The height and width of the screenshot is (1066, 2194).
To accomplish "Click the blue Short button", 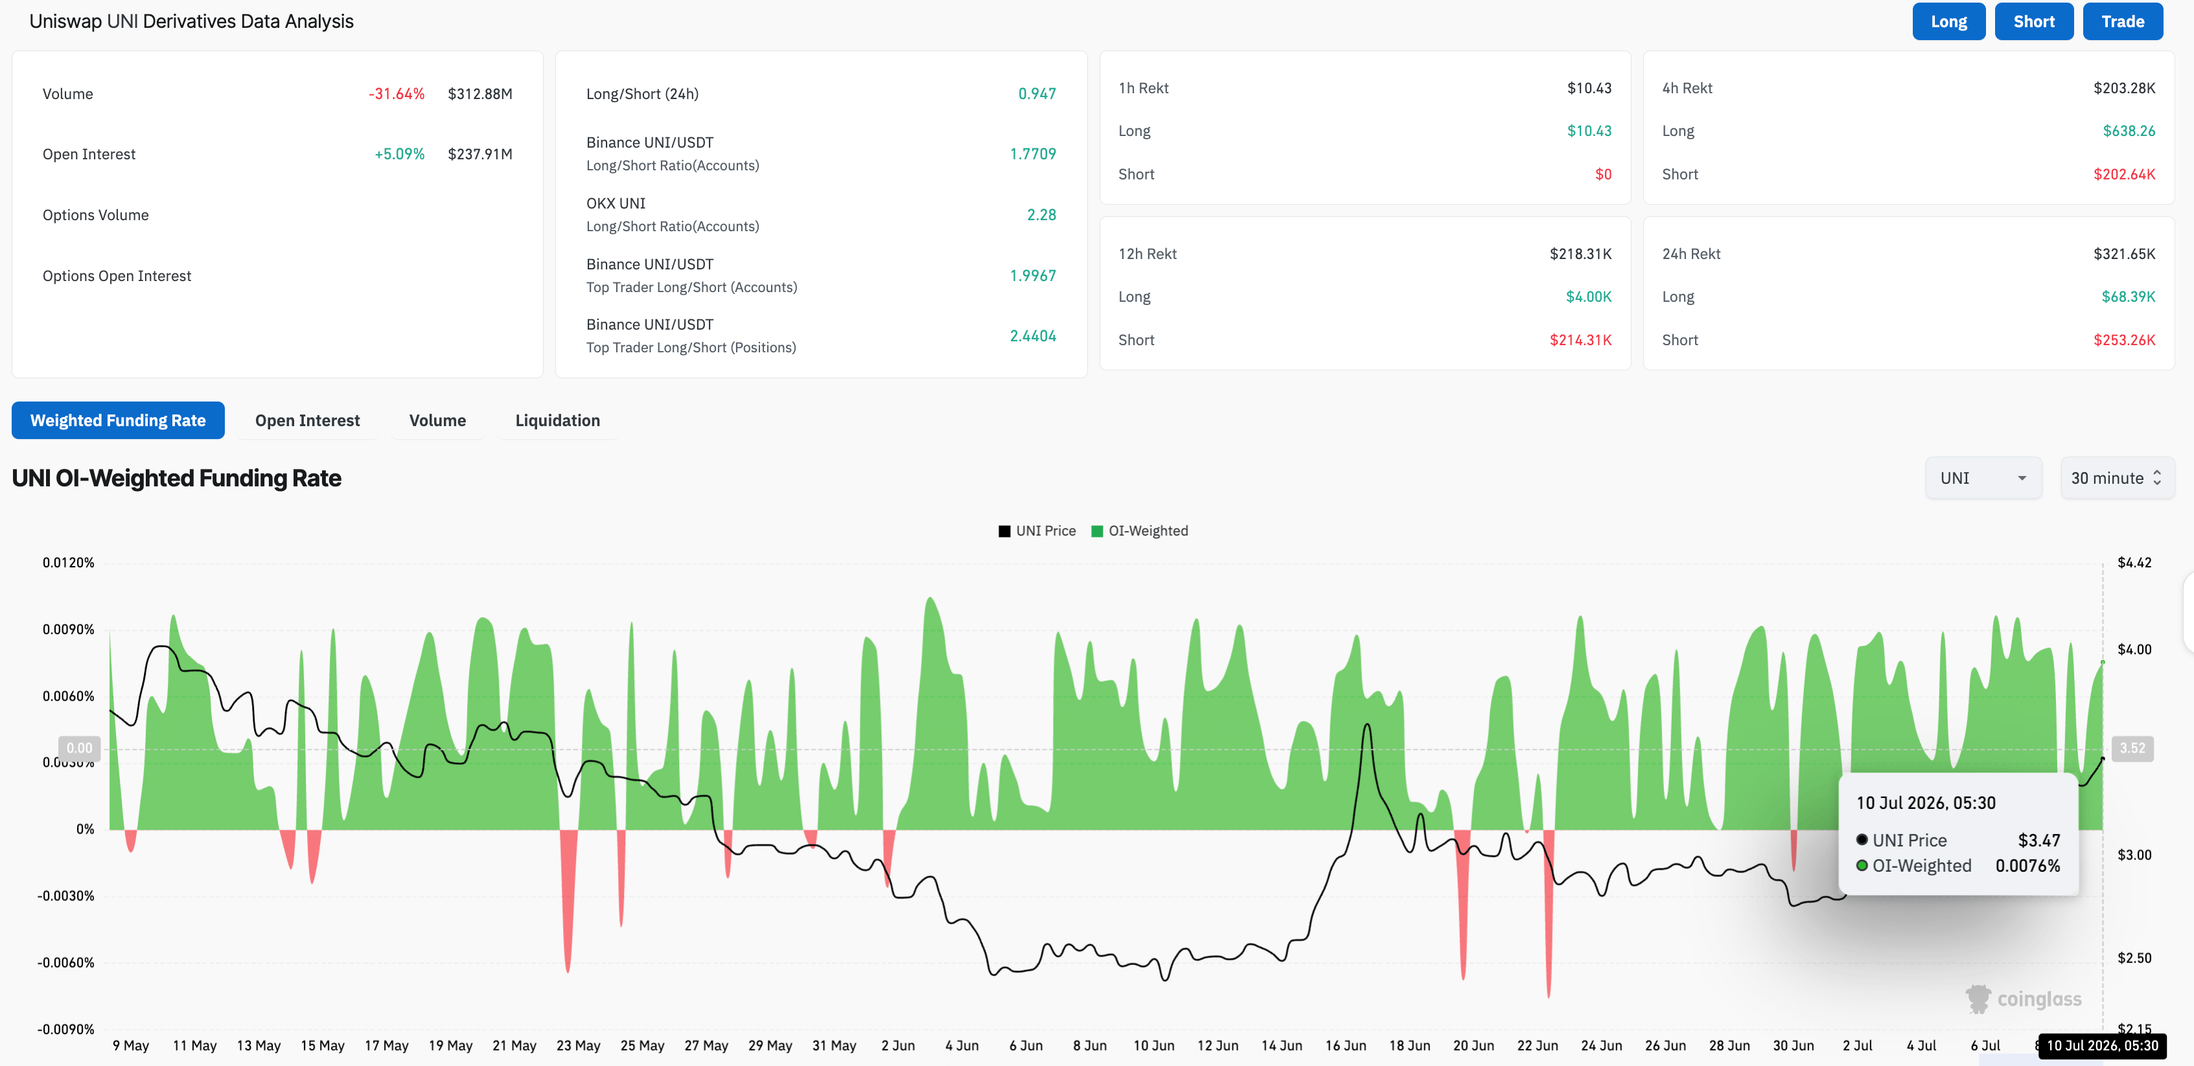I will (2033, 21).
